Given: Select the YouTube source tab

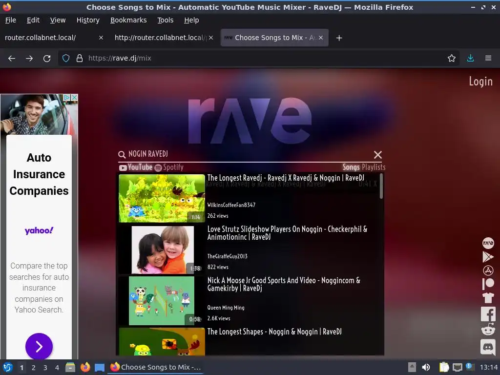Looking at the screenshot, I should [136, 167].
